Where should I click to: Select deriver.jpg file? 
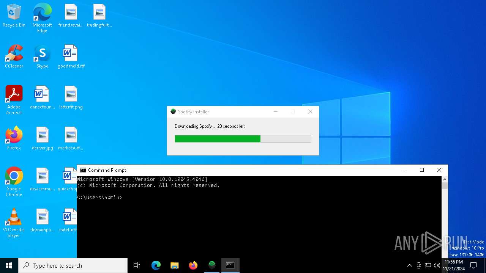point(42,139)
